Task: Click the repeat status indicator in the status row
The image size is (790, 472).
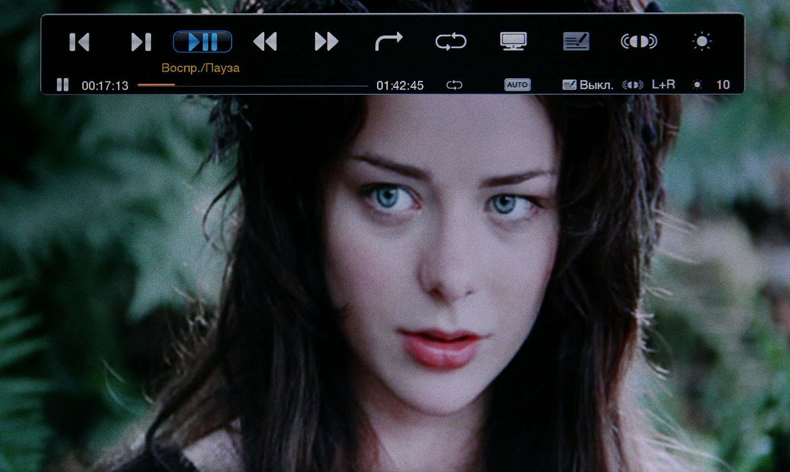Action: (454, 85)
